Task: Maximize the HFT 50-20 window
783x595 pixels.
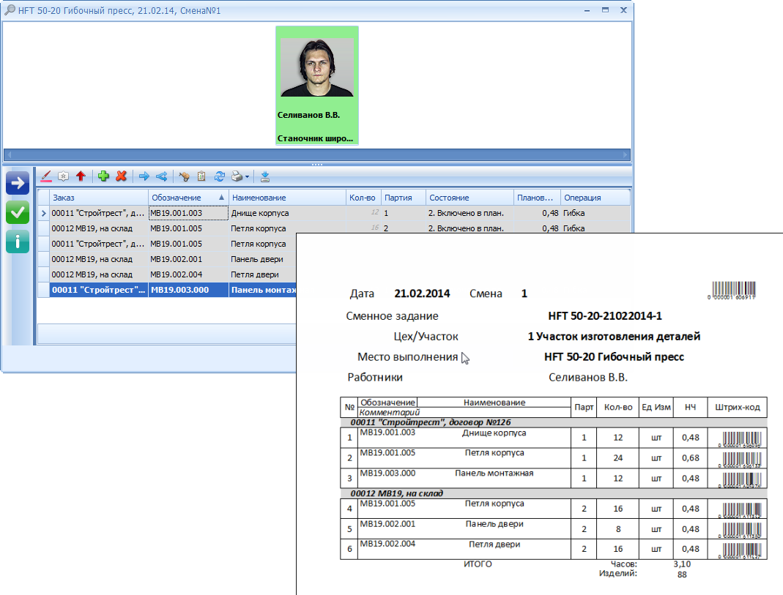Action: click(605, 10)
